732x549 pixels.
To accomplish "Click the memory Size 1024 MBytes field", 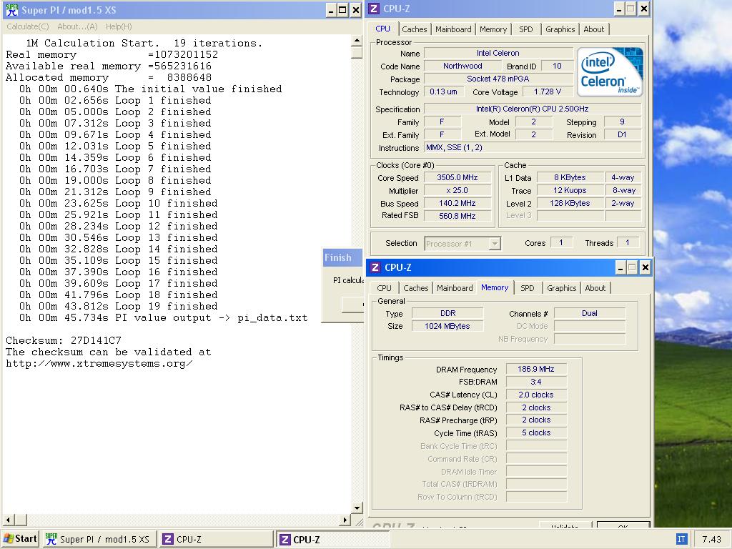I will [447, 326].
